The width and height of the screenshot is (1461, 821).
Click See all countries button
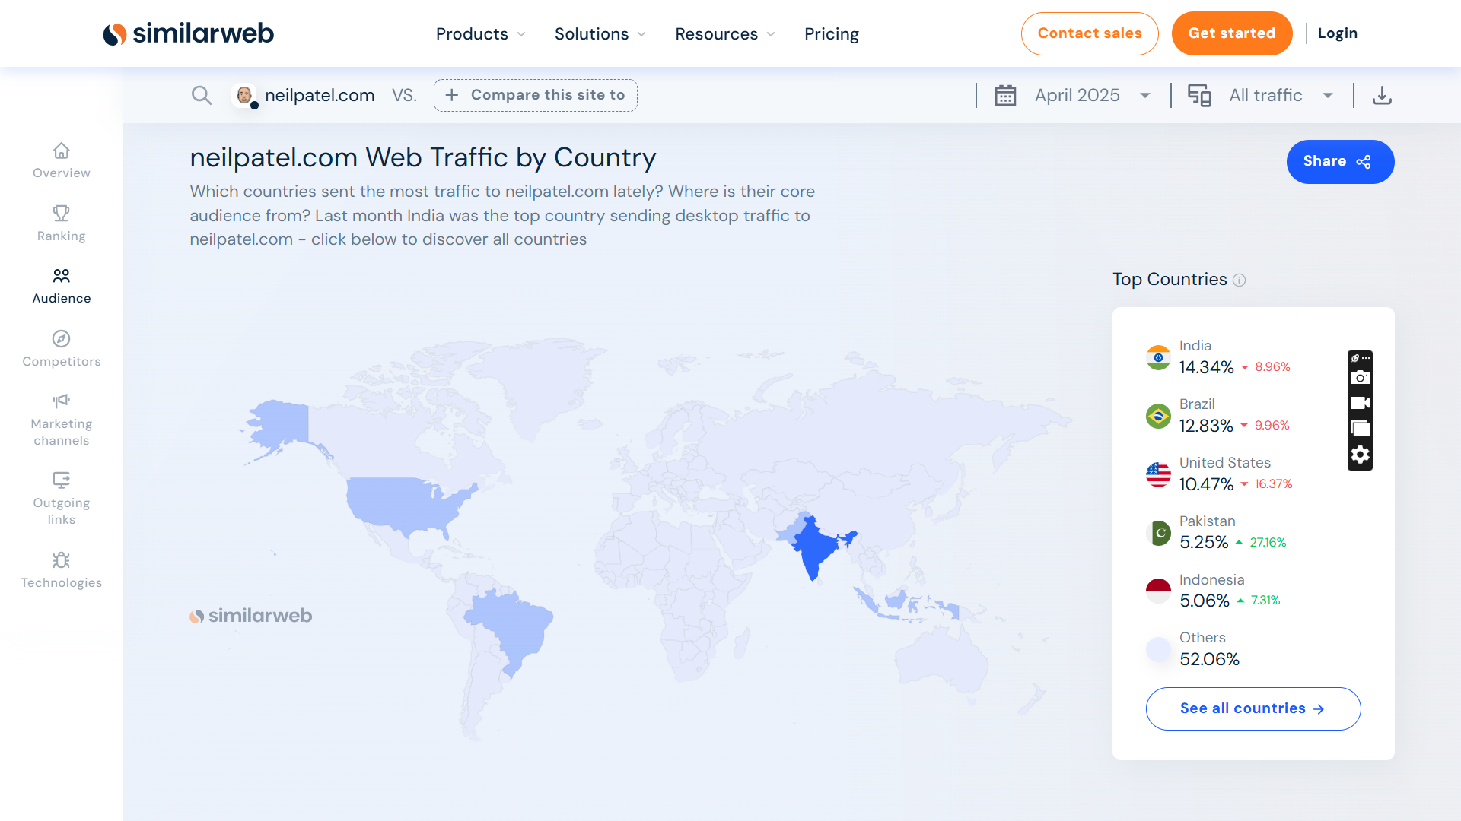[x=1253, y=708]
